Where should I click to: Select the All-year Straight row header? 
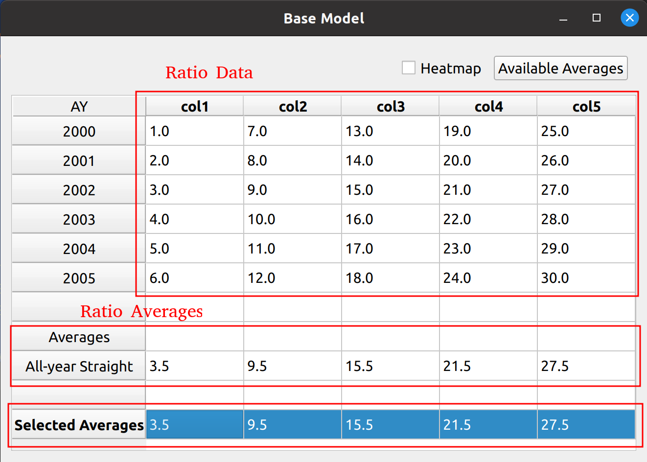(x=79, y=366)
